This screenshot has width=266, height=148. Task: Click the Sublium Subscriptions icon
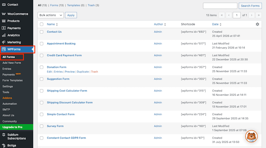click(4, 135)
